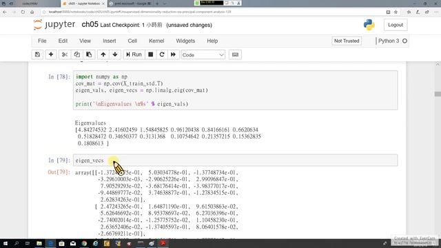441x248 pixels.
Task: Go to the browser home page
Action: tap(32, 12)
